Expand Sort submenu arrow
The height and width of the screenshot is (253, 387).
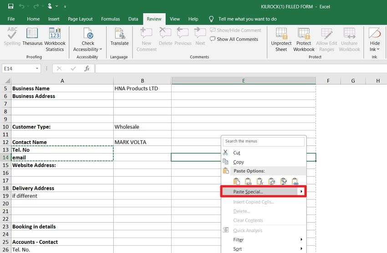301,248
